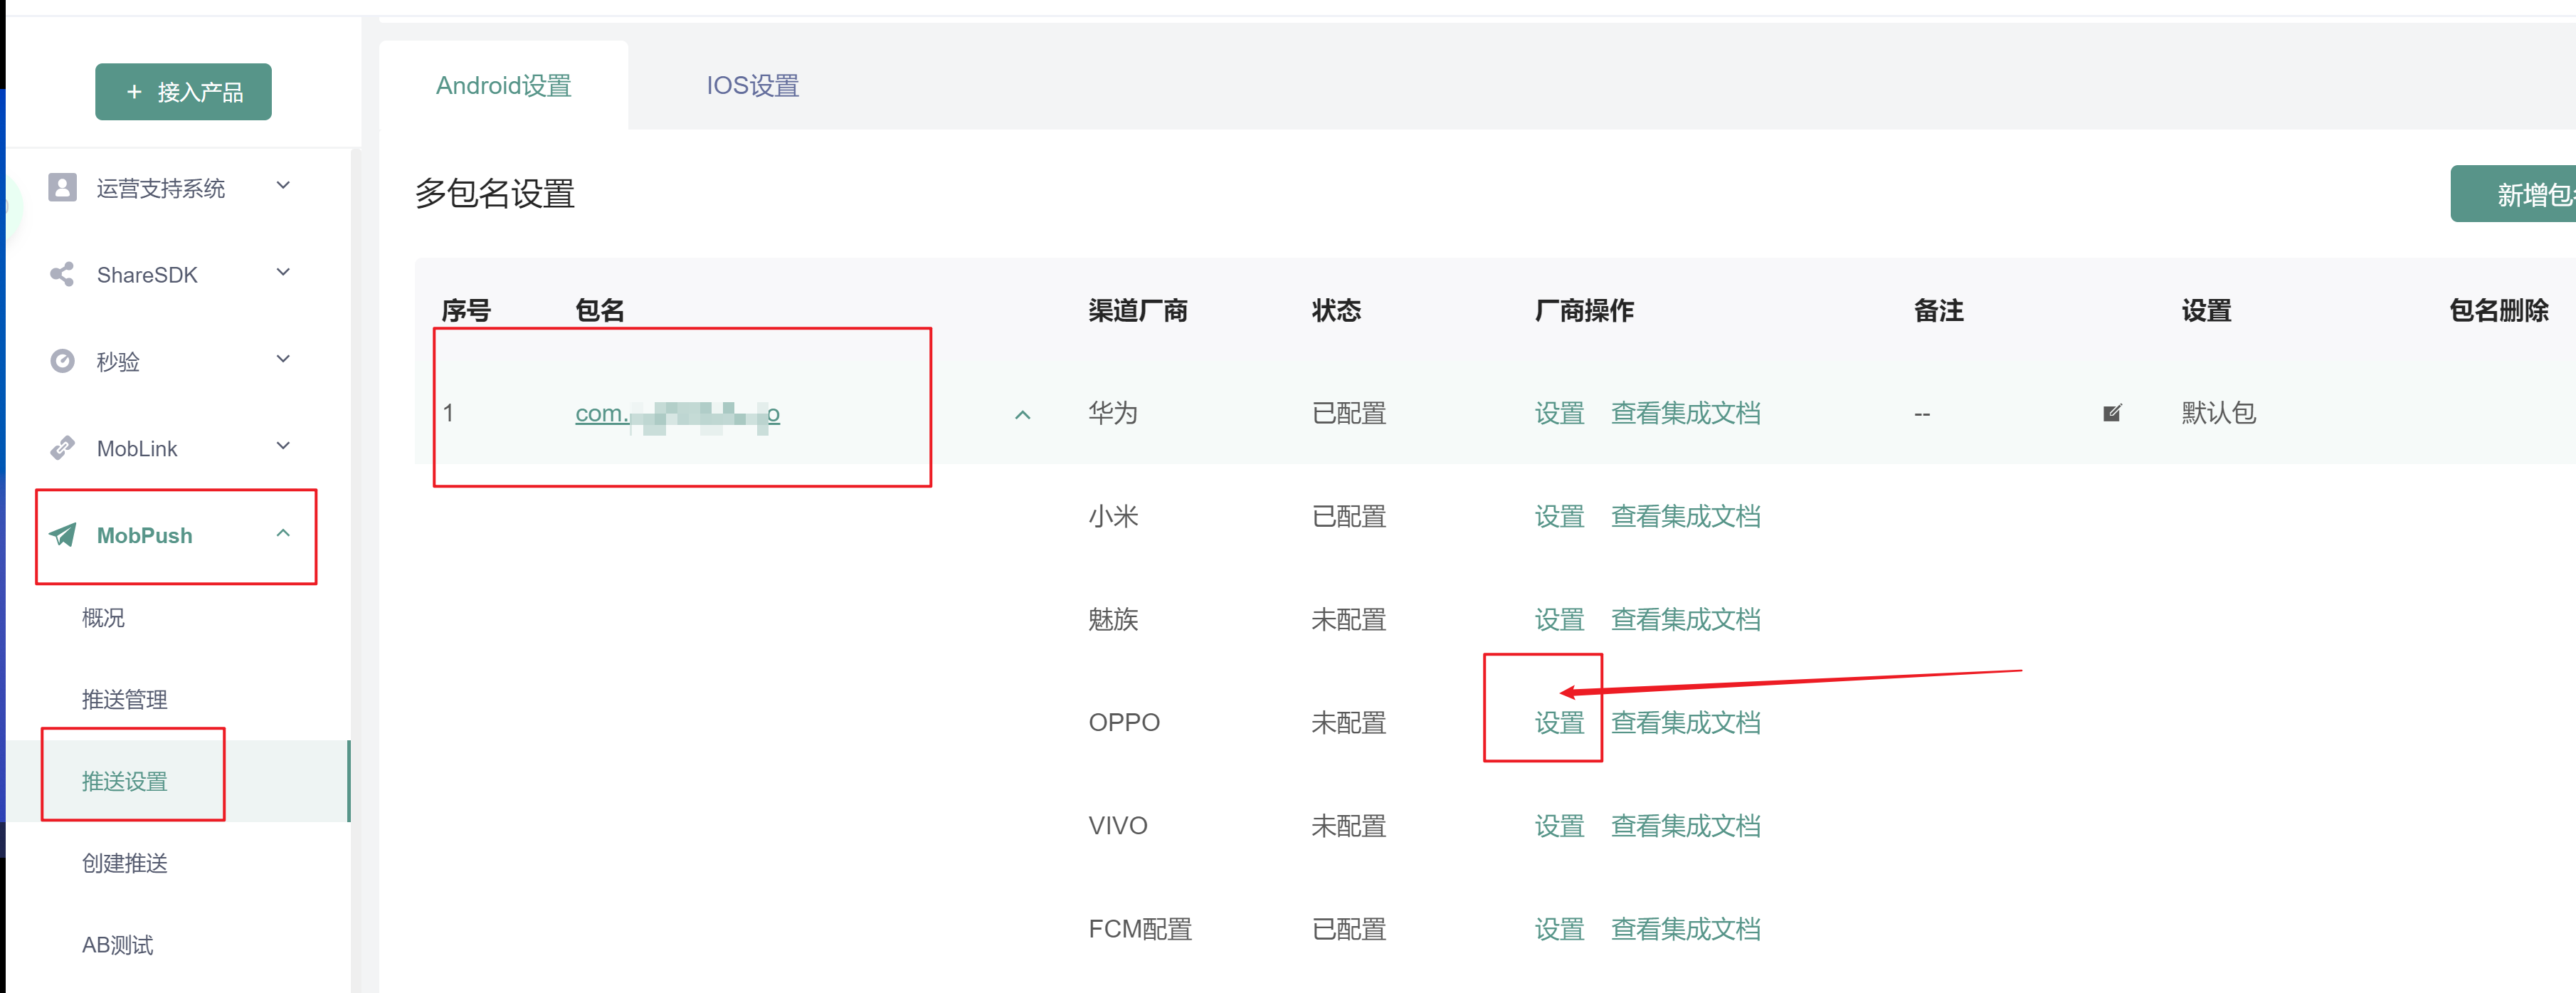Collapse the MobPush menu section

[283, 533]
